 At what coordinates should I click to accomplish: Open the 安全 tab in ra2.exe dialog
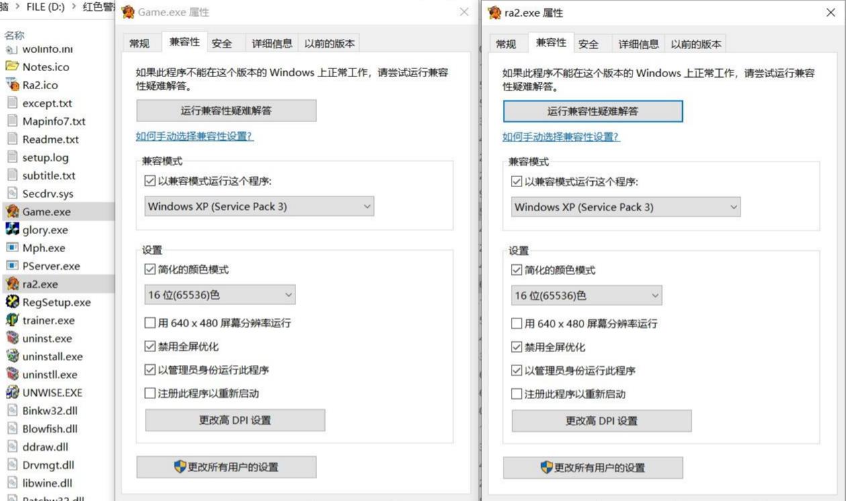(x=588, y=44)
